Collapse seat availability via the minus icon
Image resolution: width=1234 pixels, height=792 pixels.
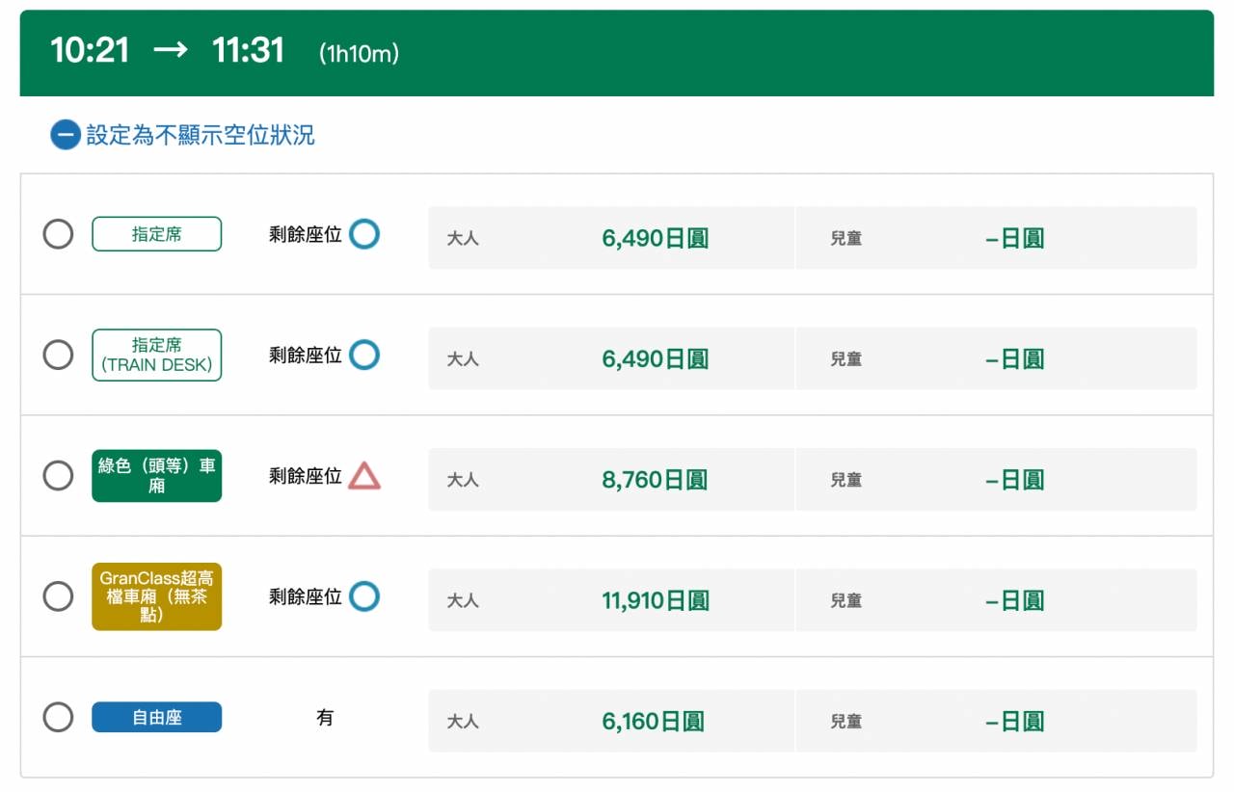66,135
